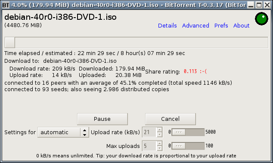
Task: Click the Upload rate slider handle
Action: pyautogui.click(x=179, y=132)
